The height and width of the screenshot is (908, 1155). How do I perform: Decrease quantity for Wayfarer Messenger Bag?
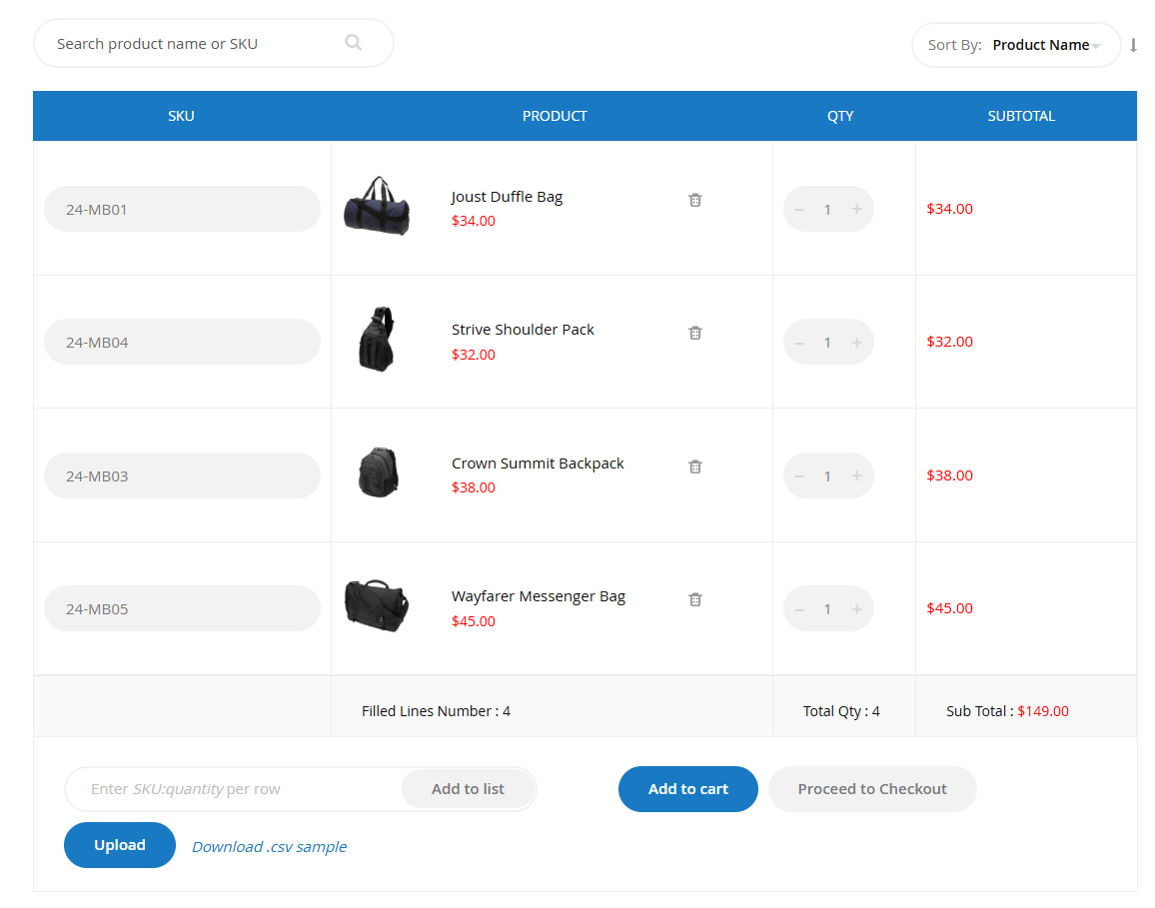(799, 609)
